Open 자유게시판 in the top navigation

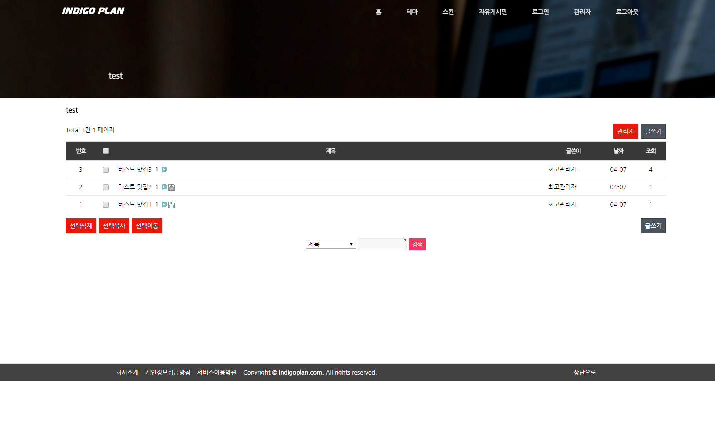pos(493,12)
